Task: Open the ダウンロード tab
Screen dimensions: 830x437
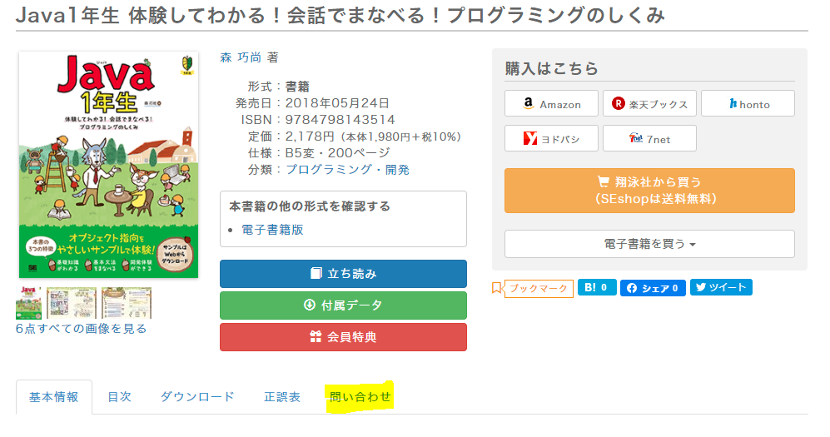Action: (x=197, y=397)
